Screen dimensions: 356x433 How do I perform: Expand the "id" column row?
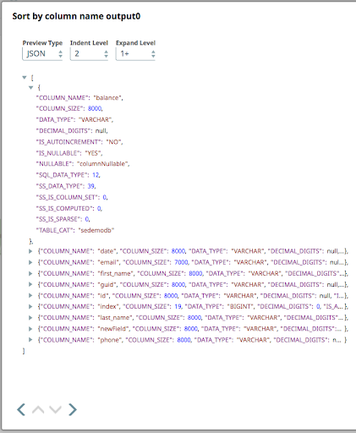point(30,295)
